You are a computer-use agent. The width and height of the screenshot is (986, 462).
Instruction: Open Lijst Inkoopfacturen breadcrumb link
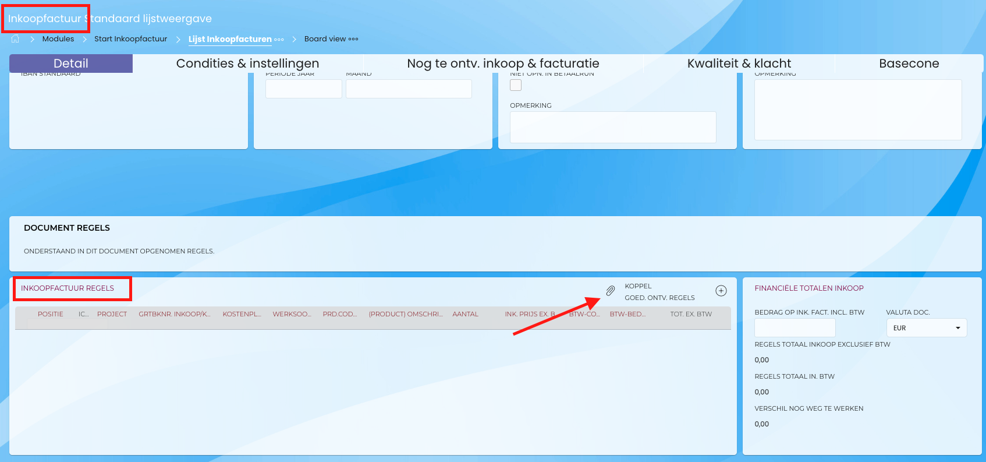pos(230,39)
